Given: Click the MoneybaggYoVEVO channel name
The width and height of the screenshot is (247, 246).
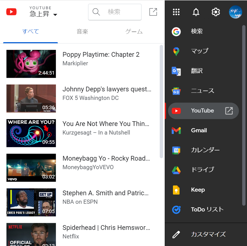Looking at the screenshot, I should click(x=88, y=167).
